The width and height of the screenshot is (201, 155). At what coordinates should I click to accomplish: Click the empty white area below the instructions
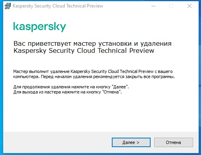point(100,113)
